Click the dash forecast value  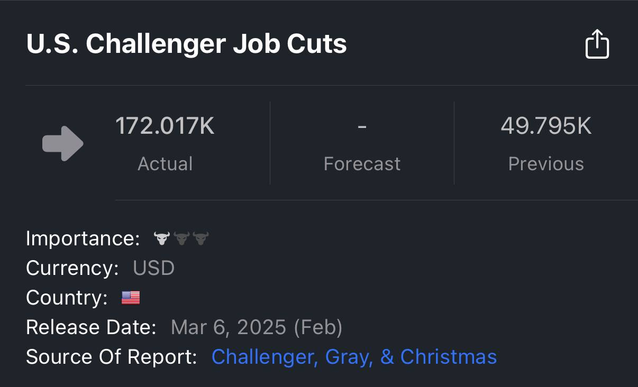[x=362, y=126]
